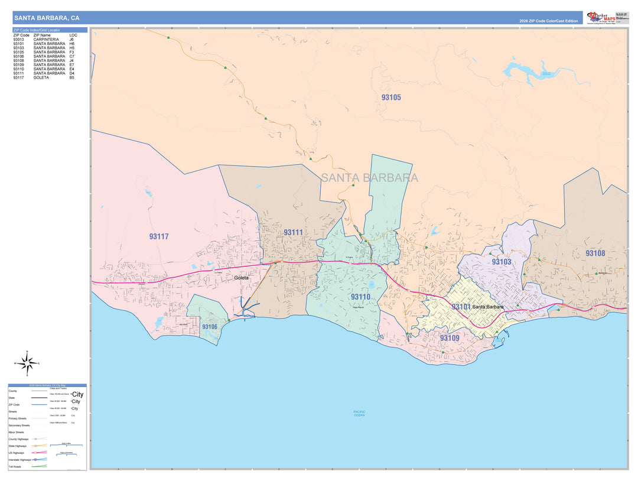Click the scale in kilometers bar
The height and width of the screenshot is (481, 638).
point(66,454)
